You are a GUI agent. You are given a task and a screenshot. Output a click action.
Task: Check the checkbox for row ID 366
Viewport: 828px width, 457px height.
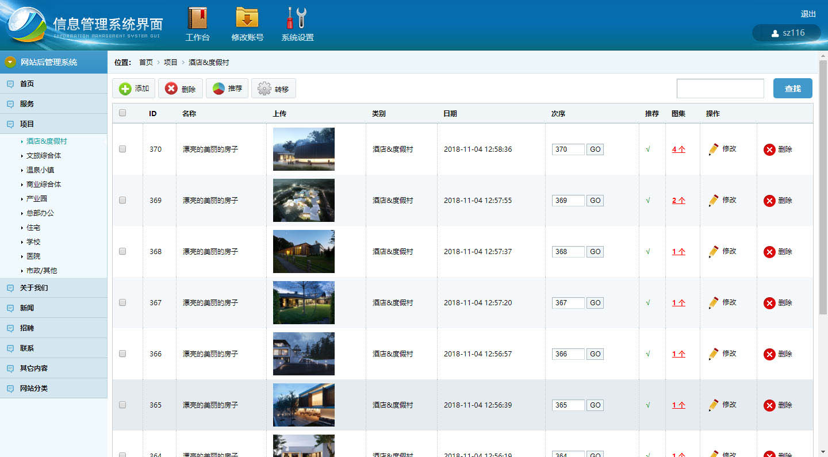tap(122, 354)
